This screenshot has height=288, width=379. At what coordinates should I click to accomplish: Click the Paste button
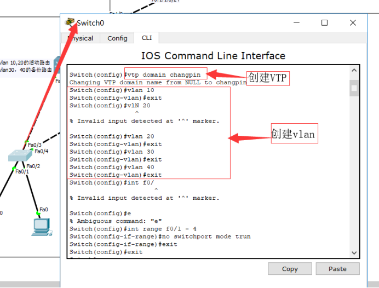(x=337, y=269)
